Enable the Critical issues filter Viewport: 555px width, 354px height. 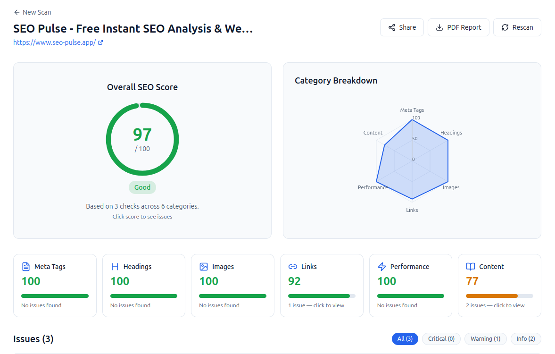coord(441,338)
